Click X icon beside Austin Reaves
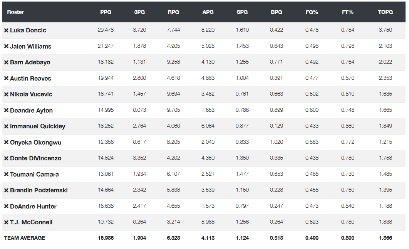This screenshot has height=249, width=409. click(6, 79)
